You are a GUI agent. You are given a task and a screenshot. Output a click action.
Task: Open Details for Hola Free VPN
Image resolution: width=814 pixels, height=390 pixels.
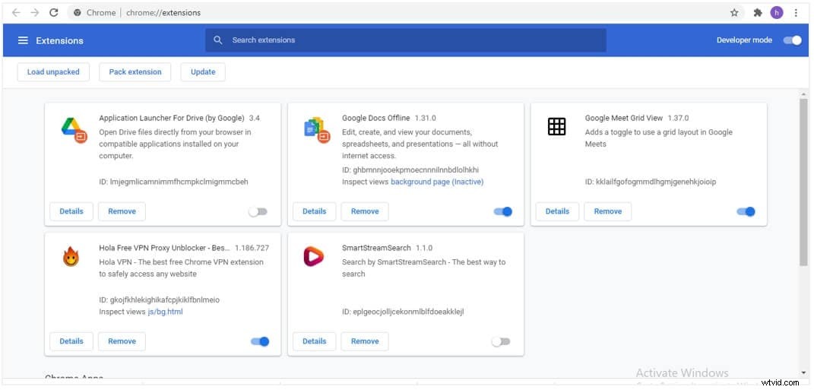pos(71,341)
